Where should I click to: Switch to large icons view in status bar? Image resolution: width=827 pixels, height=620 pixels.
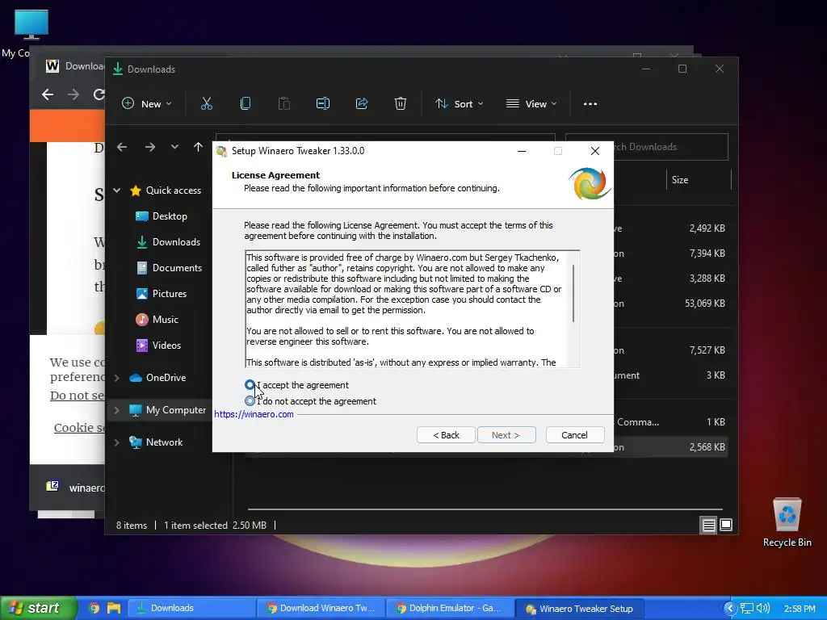[726, 525]
